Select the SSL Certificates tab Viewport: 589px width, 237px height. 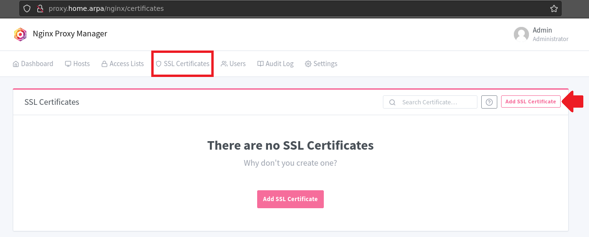182,64
